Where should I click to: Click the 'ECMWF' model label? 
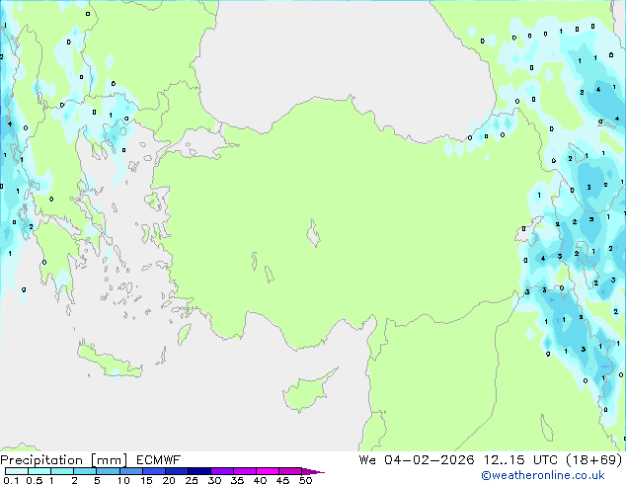coord(159,460)
